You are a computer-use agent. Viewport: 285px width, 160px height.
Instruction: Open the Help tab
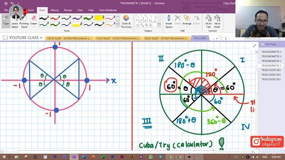[91, 10]
